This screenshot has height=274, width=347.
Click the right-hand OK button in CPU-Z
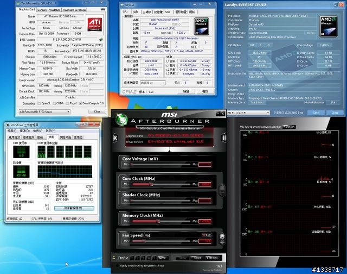coord(205,91)
